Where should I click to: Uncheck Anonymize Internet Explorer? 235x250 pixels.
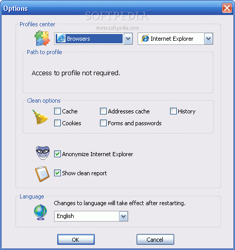pyautogui.click(x=57, y=154)
